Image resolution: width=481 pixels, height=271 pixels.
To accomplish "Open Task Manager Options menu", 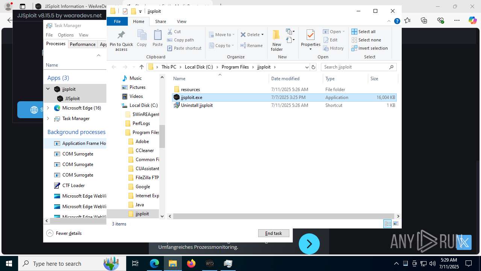I will (x=66, y=35).
